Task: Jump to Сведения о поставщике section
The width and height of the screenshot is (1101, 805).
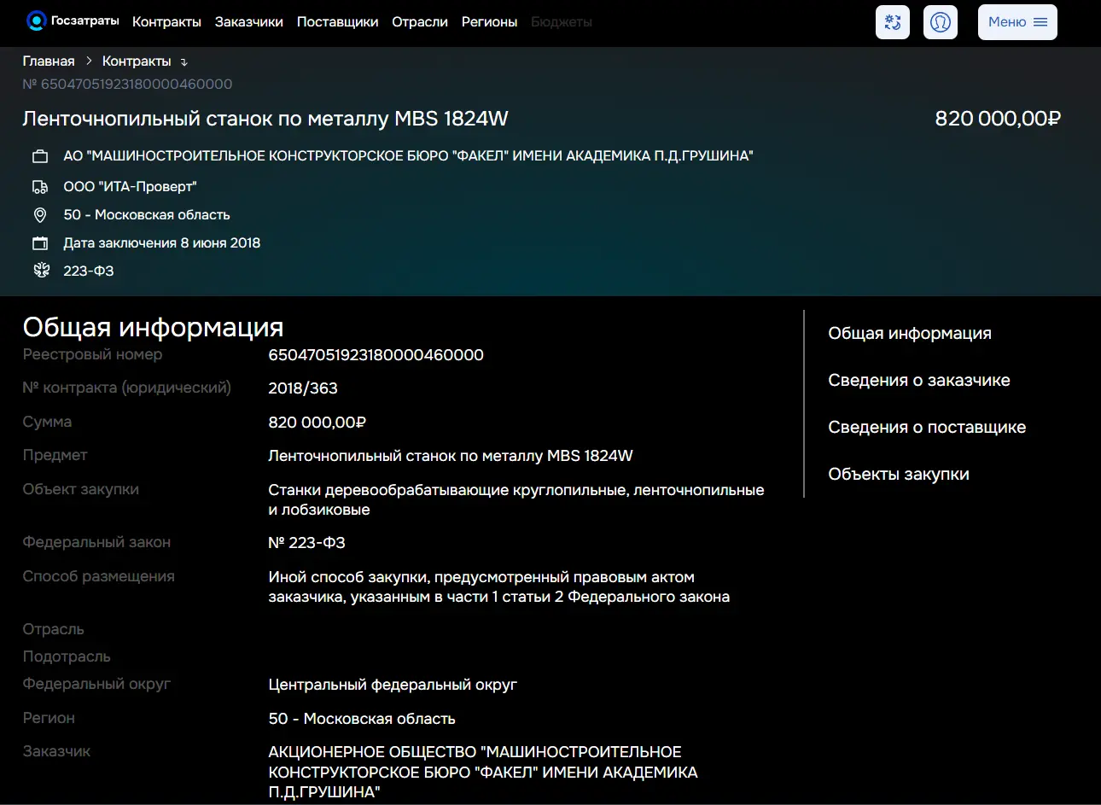Action: 927,428
